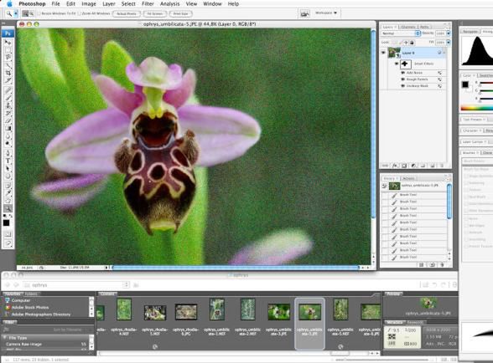493x363 pixels.
Task: Toggle visibility of Layer 0
Action: pos(383,53)
